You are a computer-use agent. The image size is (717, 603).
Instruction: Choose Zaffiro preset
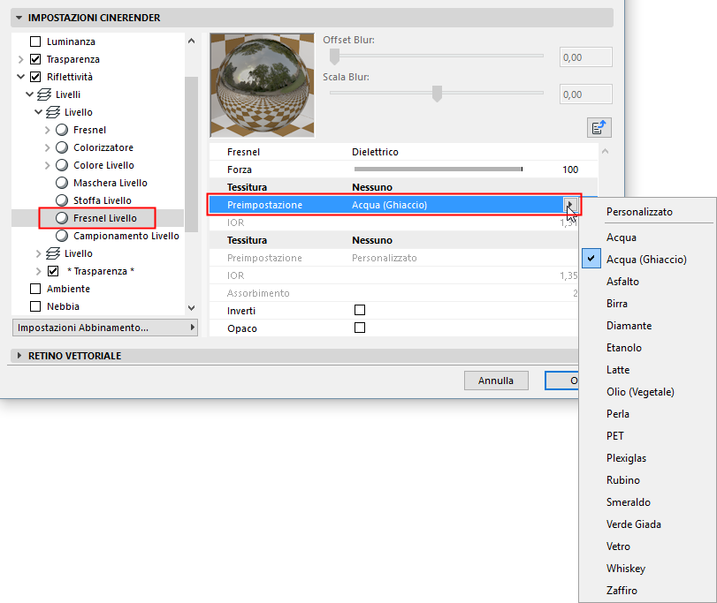647,591
